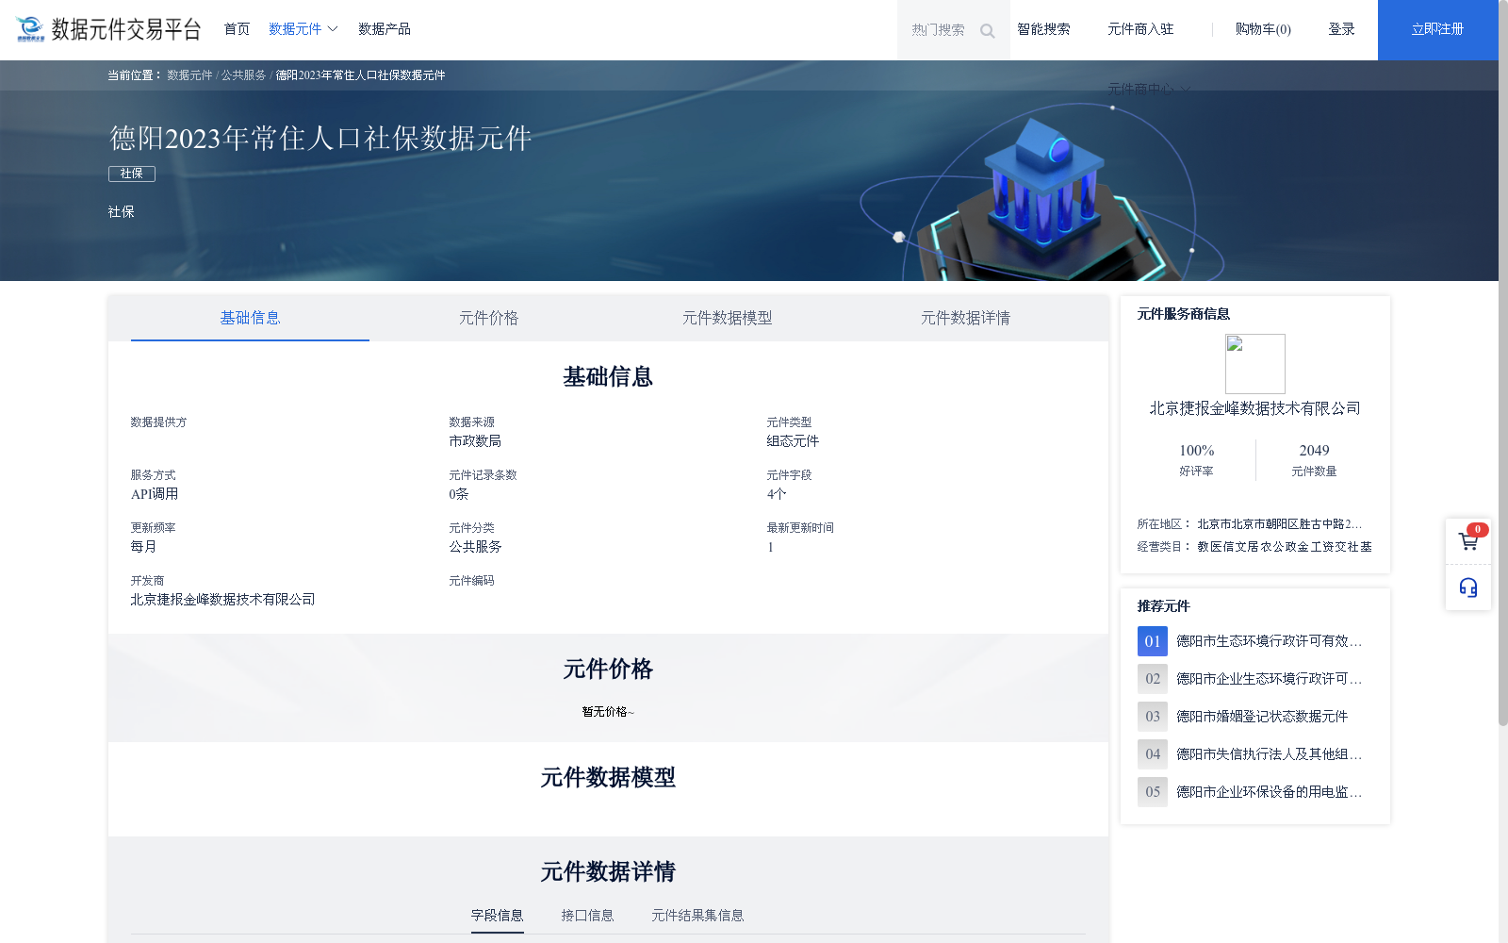
Task: Open recommended item 德阳市婚姻登记状态数据元件
Action: pyautogui.click(x=1262, y=717)
